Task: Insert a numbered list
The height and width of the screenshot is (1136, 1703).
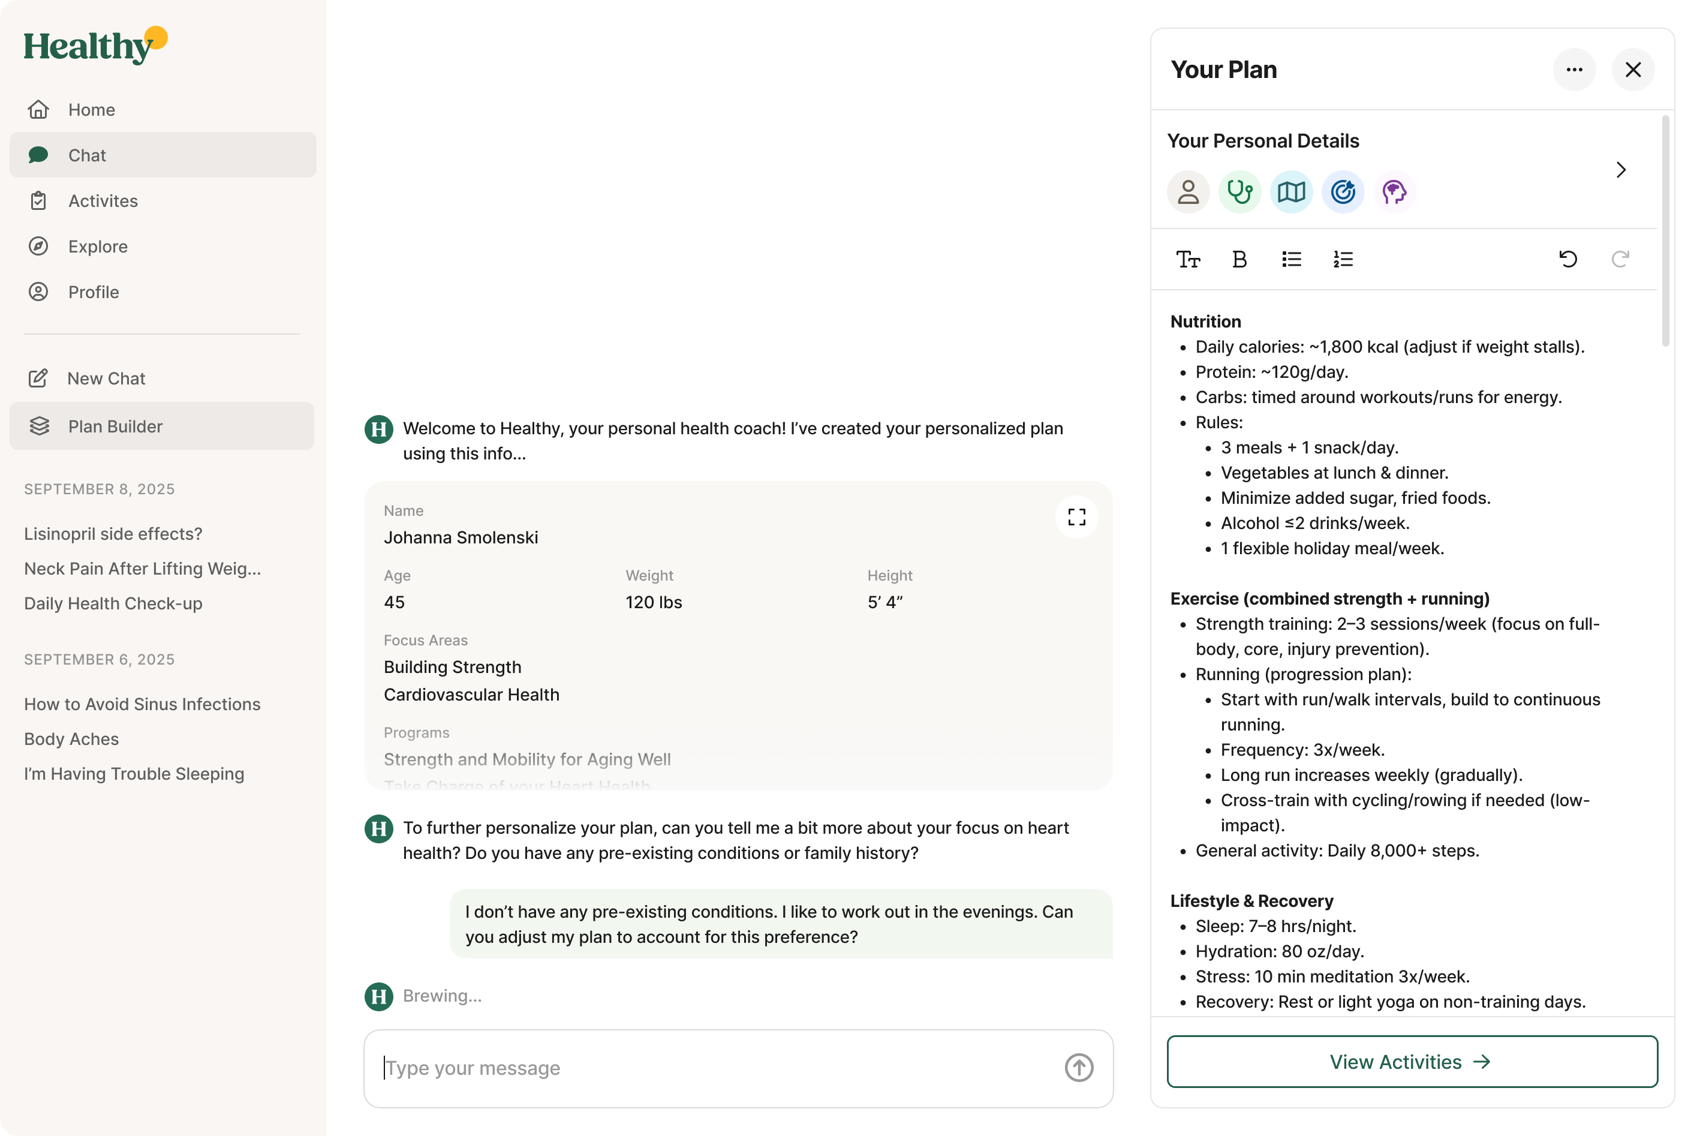Action: click(x=1343, y=259)
